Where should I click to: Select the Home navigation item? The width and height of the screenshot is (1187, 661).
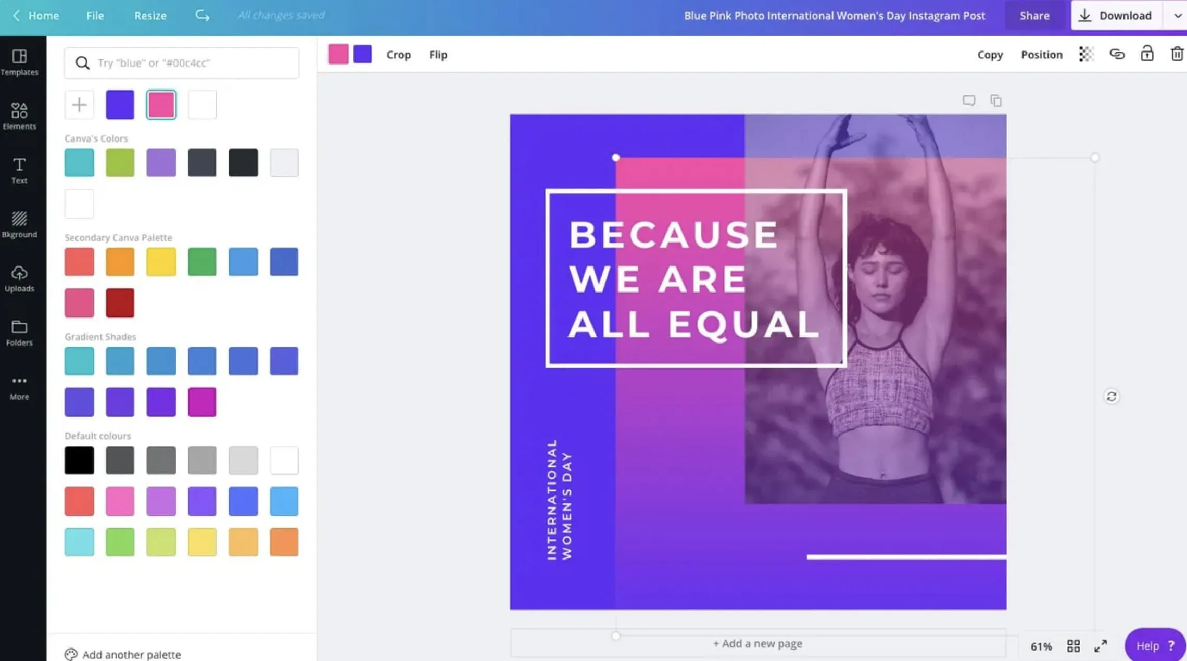(x=43, y=15)
